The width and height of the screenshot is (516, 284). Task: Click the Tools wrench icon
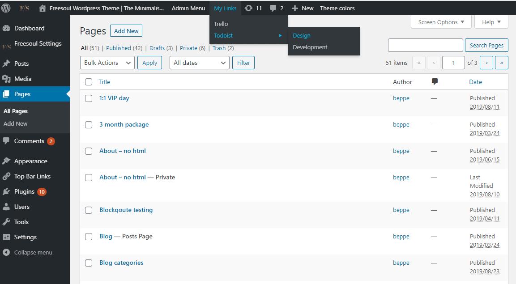(x=6, y=222)
